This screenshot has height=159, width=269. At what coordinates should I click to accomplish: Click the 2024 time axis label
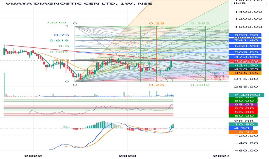click(221, 156)
